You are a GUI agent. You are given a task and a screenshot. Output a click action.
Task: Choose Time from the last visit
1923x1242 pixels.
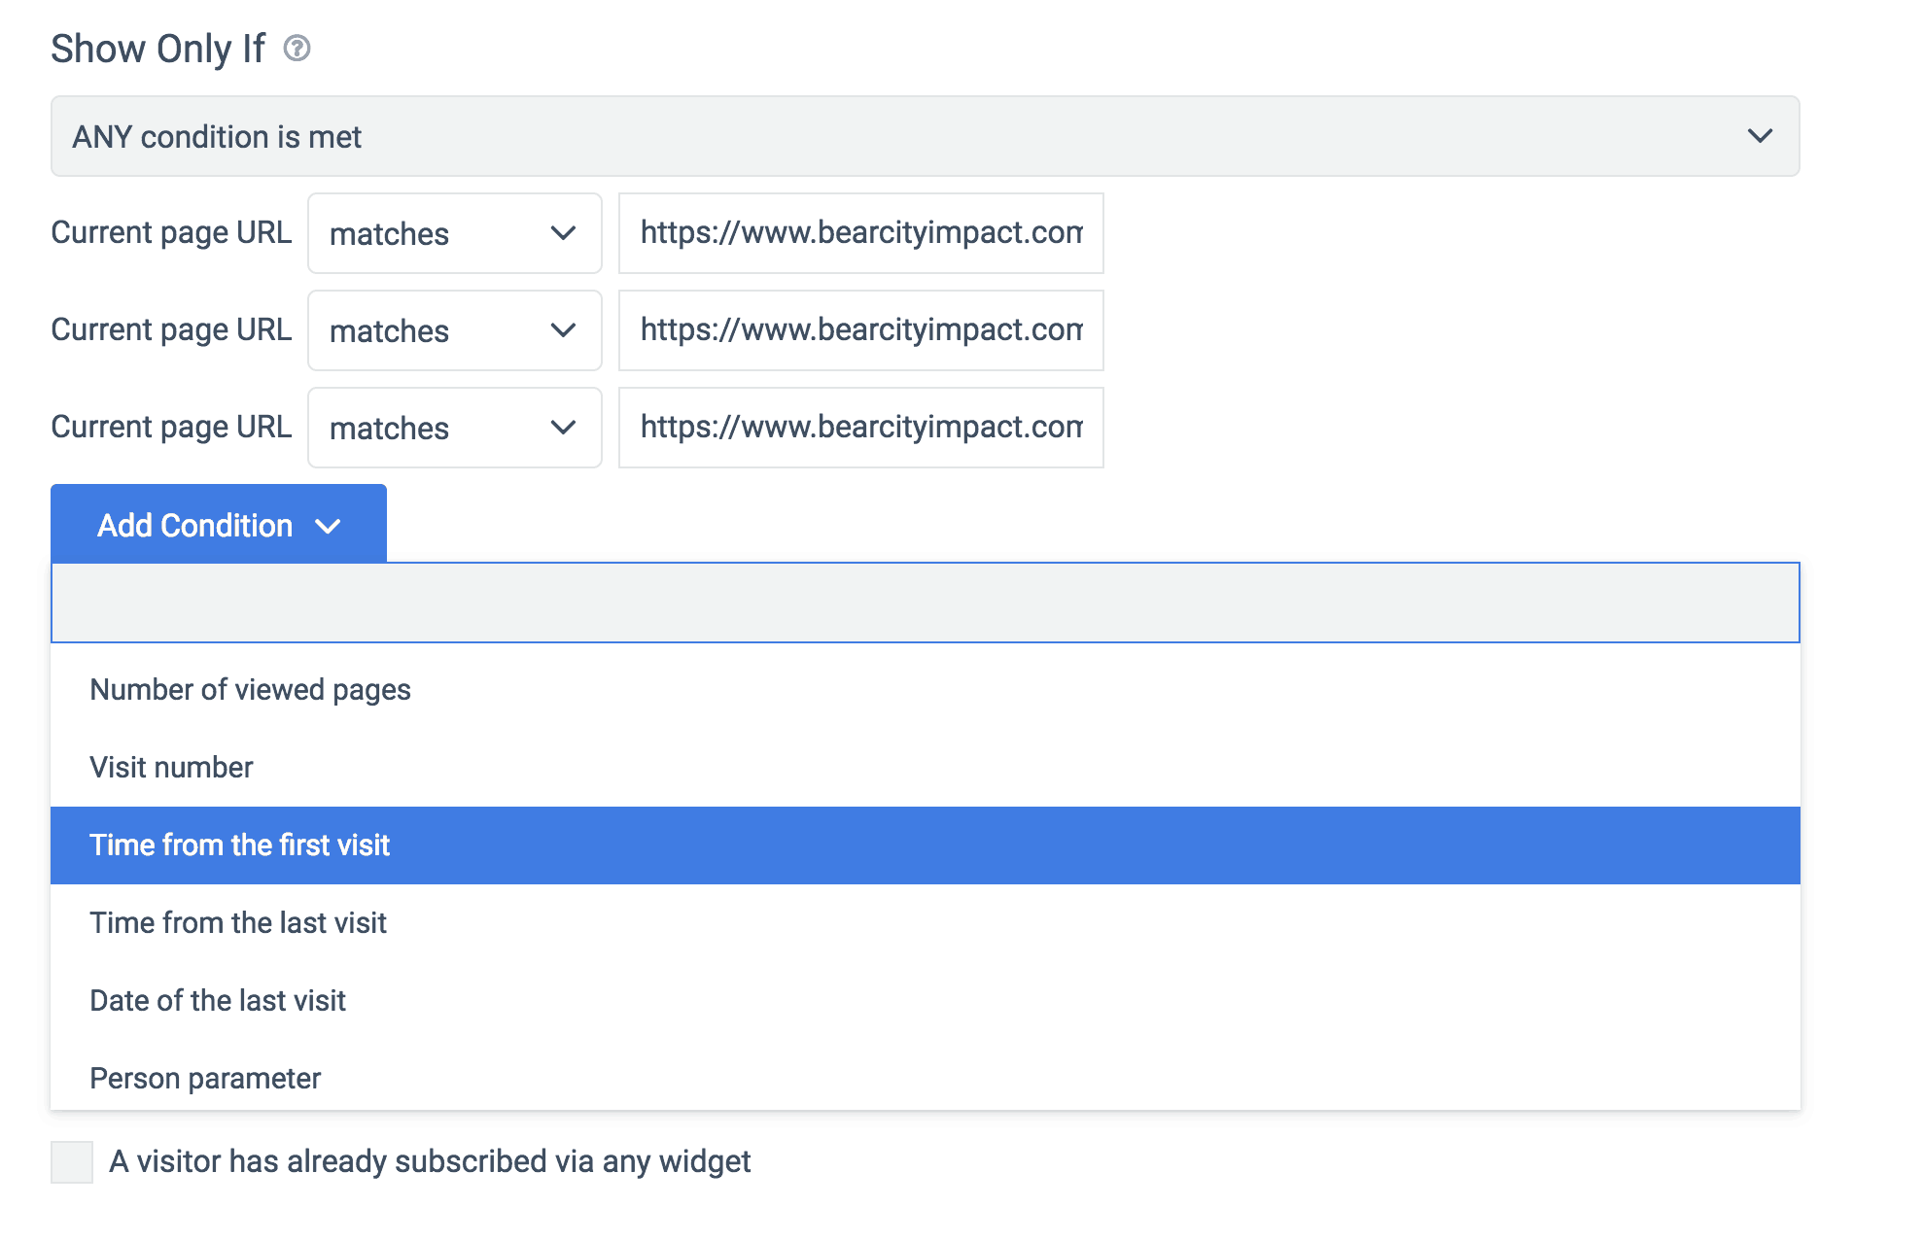point(238,923)
